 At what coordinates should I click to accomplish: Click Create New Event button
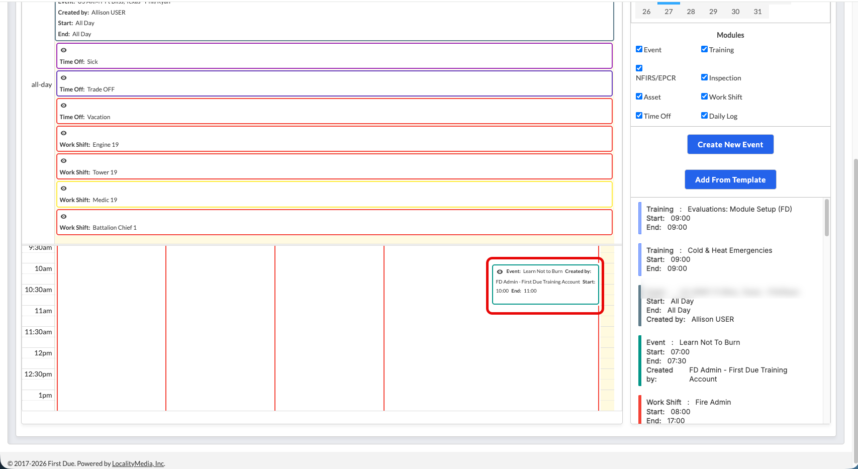point(730,144)
